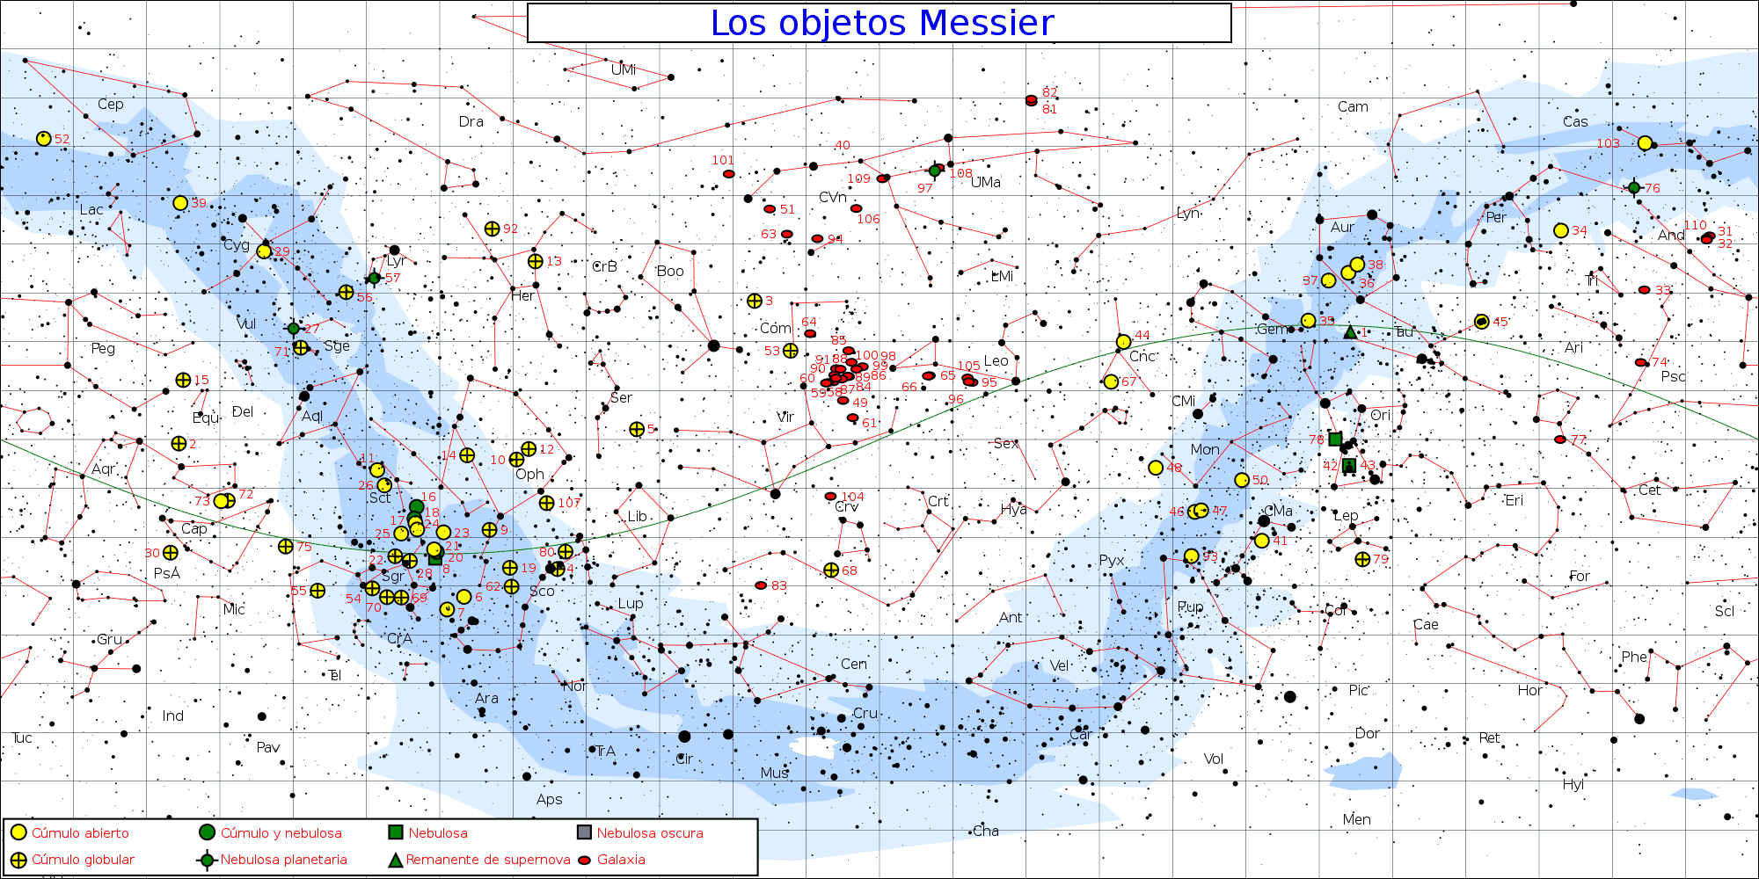Viewport: 1759px width, 879px height.
Task: Select the M76 planetary nebula marker
Action: tap(1633, 187)
